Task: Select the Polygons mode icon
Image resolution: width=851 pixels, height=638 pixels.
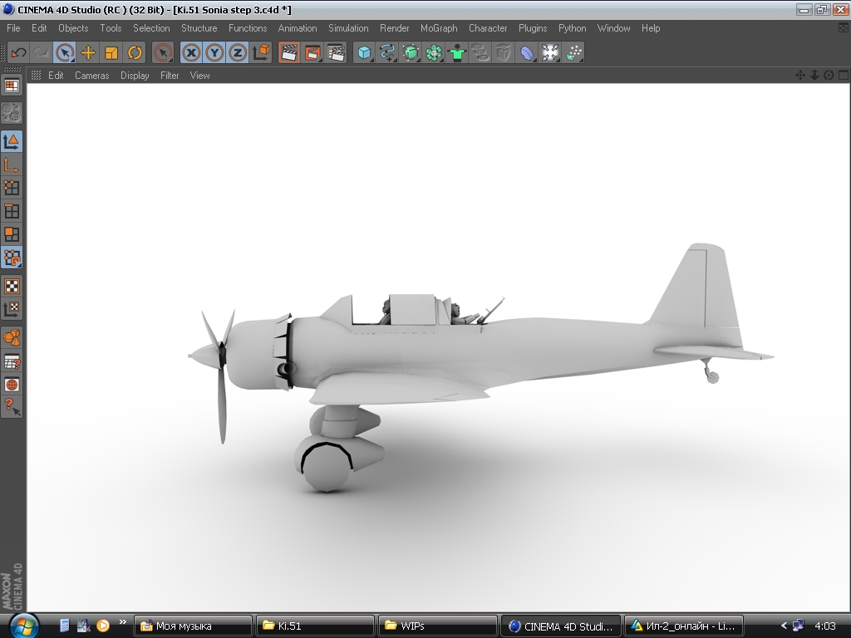Action: tap(12, 234)
